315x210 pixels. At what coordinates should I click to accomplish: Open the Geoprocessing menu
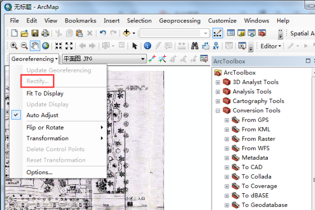pyautogui.click(x=180, y=20)
